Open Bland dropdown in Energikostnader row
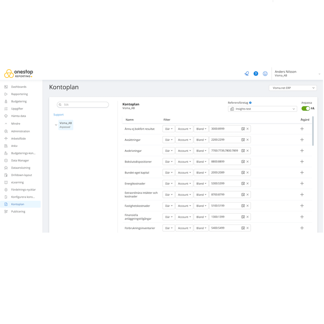Image resolution: width=324 pixels, height=324 pixels. 201,184
